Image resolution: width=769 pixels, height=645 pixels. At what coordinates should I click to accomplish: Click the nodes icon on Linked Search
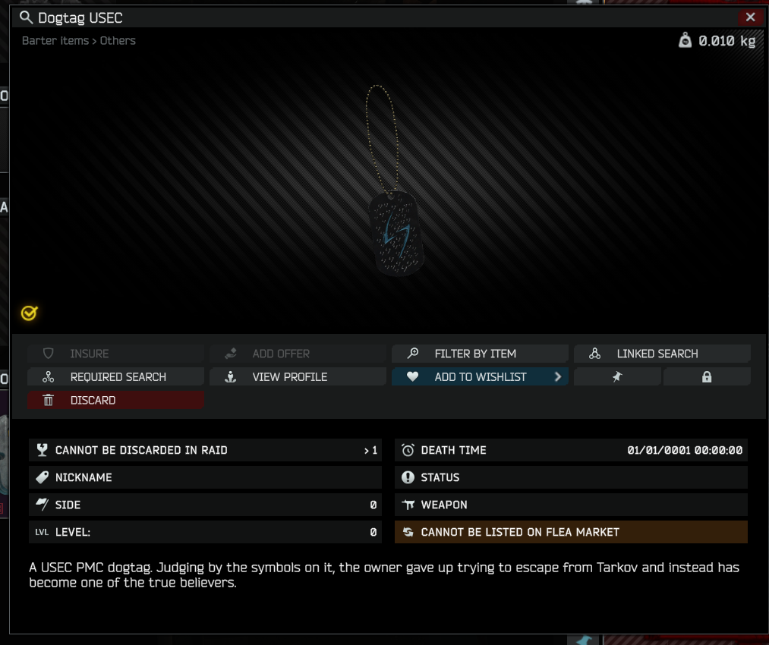coord(595,354)
